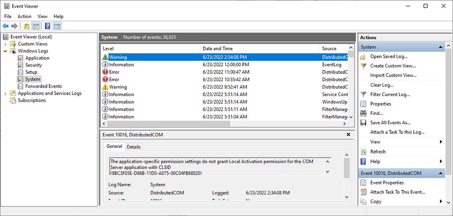The height and width of the screenshot is (216, 453).
Task: Collapse the Windows Logs tree node
Action: 6,51
